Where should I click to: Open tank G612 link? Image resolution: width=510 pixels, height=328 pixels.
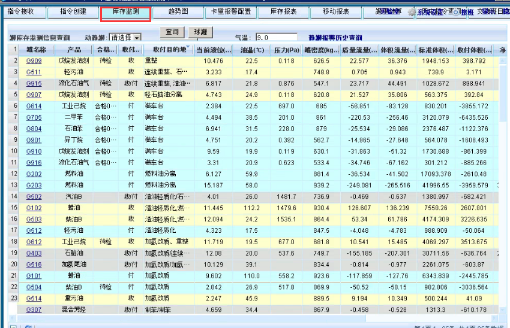pos(34,242)
